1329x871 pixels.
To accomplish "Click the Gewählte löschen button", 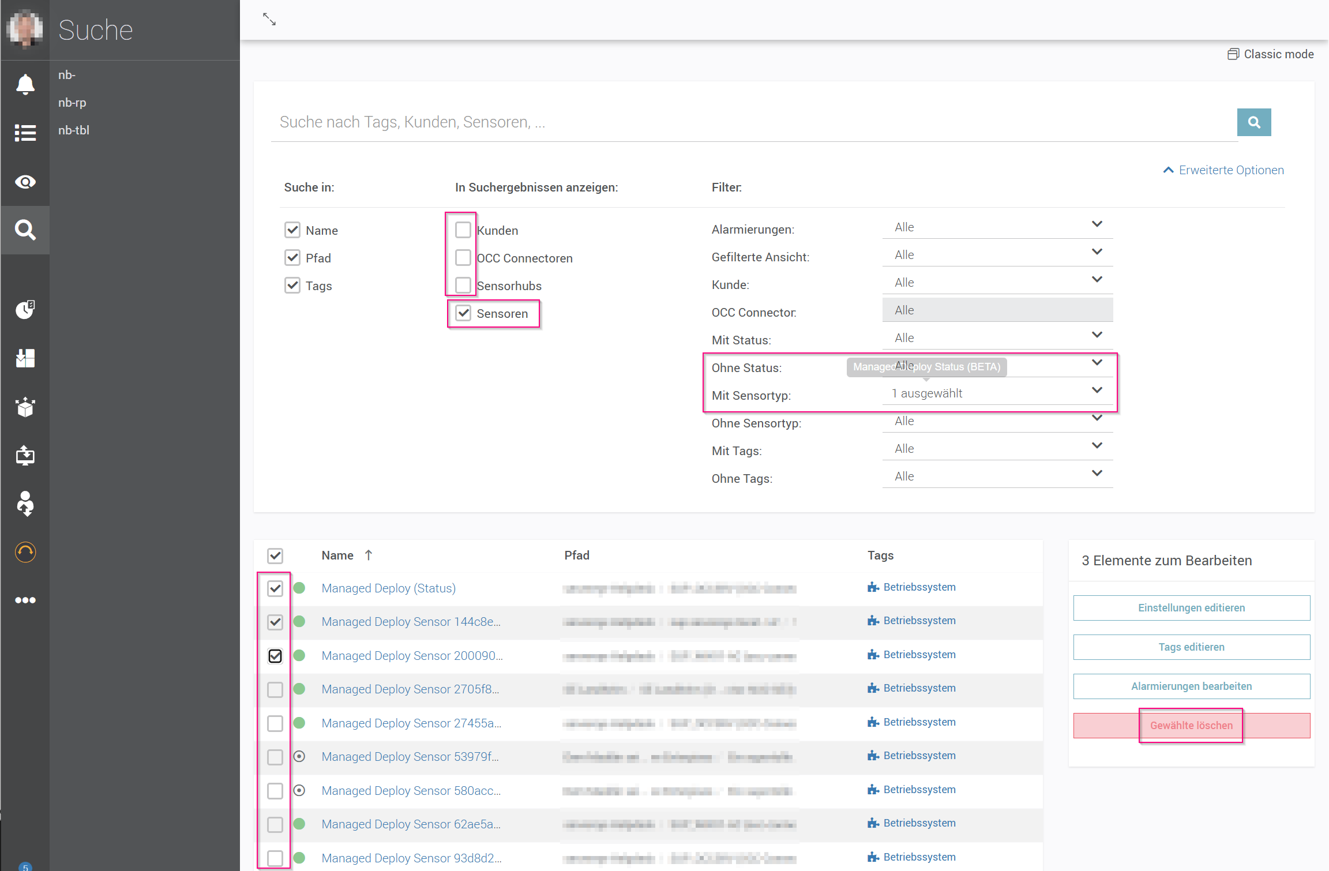I will [1191, 726].
